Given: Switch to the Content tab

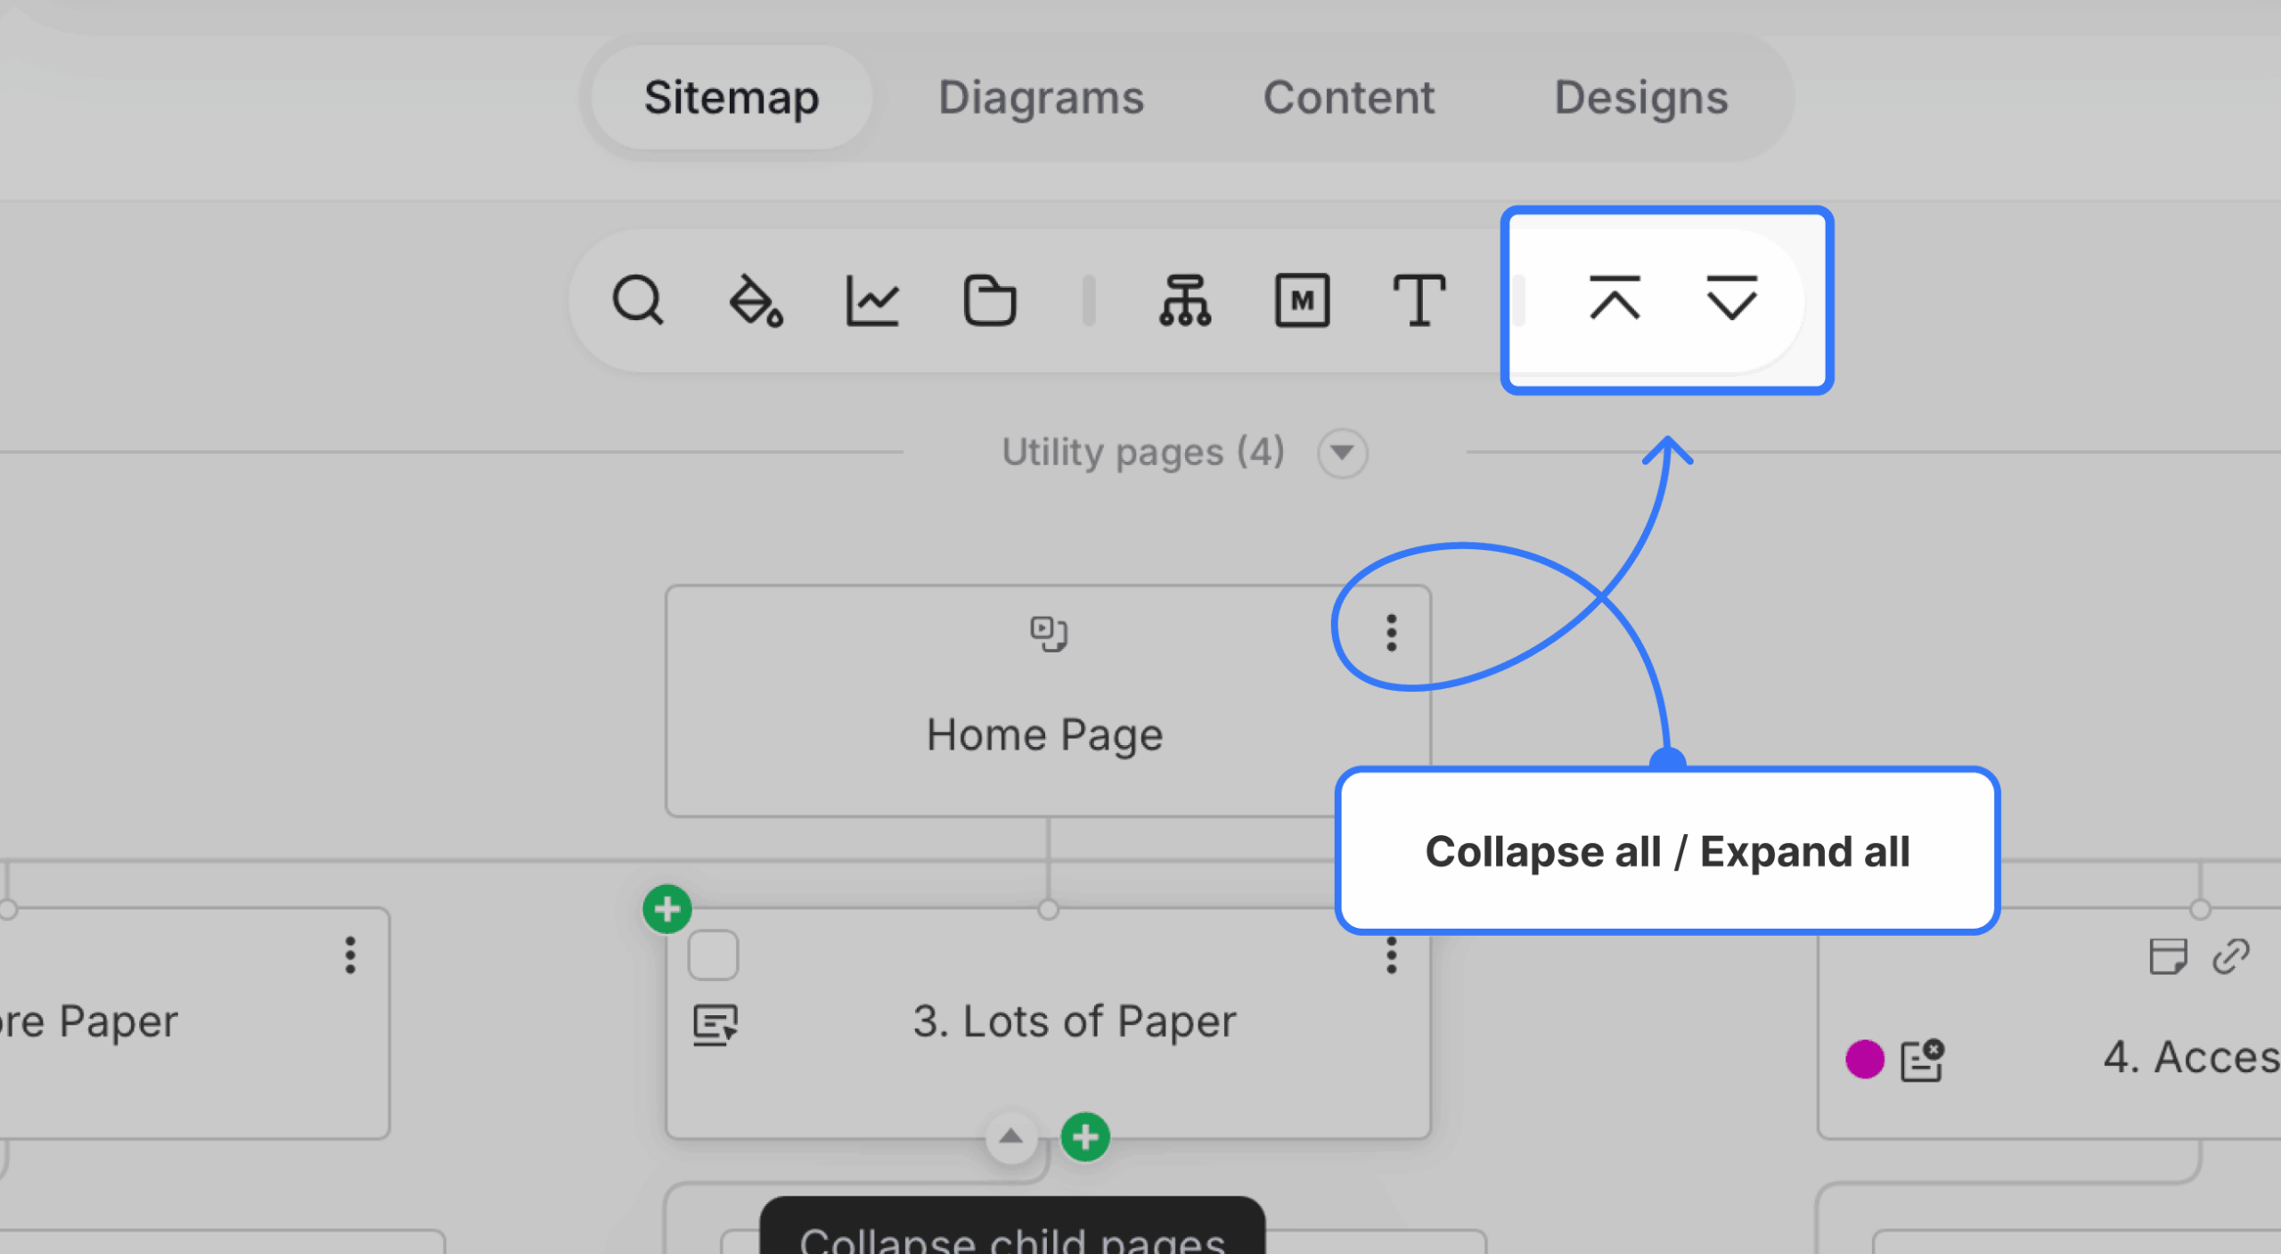Looking at the screenshot, I should pyautogui.click(x=1349, y=97).
